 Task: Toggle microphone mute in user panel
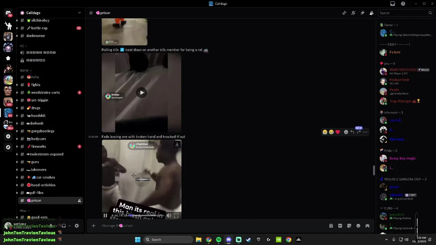(51, 226)
